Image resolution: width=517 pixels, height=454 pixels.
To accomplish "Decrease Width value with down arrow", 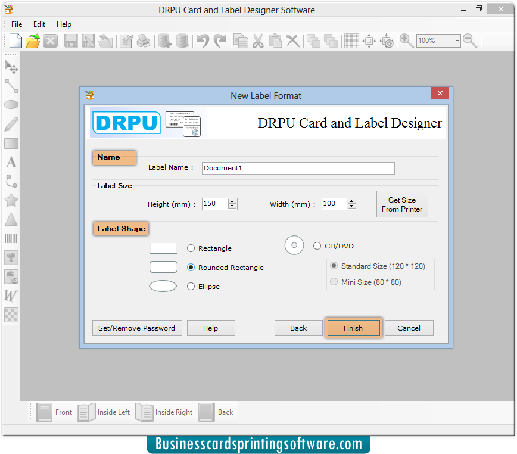I will (x=352, y=206).
